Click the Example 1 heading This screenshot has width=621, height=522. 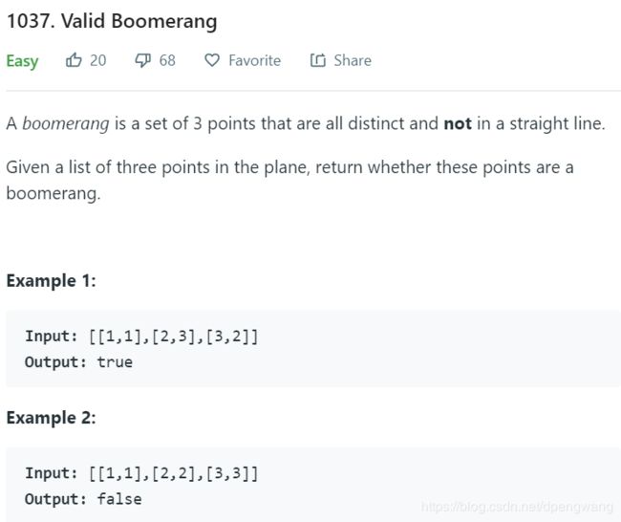(51, 281)
